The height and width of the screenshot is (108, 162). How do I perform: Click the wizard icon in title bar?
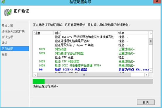coord(3,1)
